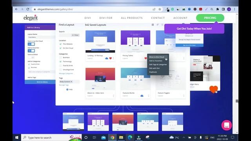Image resolution: width=251 pixels, height=141 pixels.
Task: Open the Filter dropdown beside search
Action: point(75,35)
